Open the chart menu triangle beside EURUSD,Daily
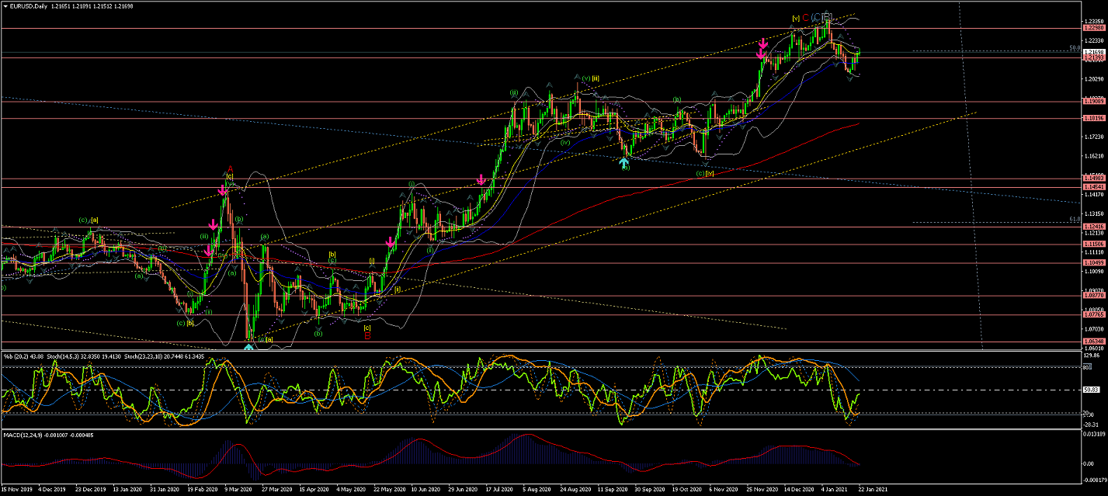 coord(5,5)
